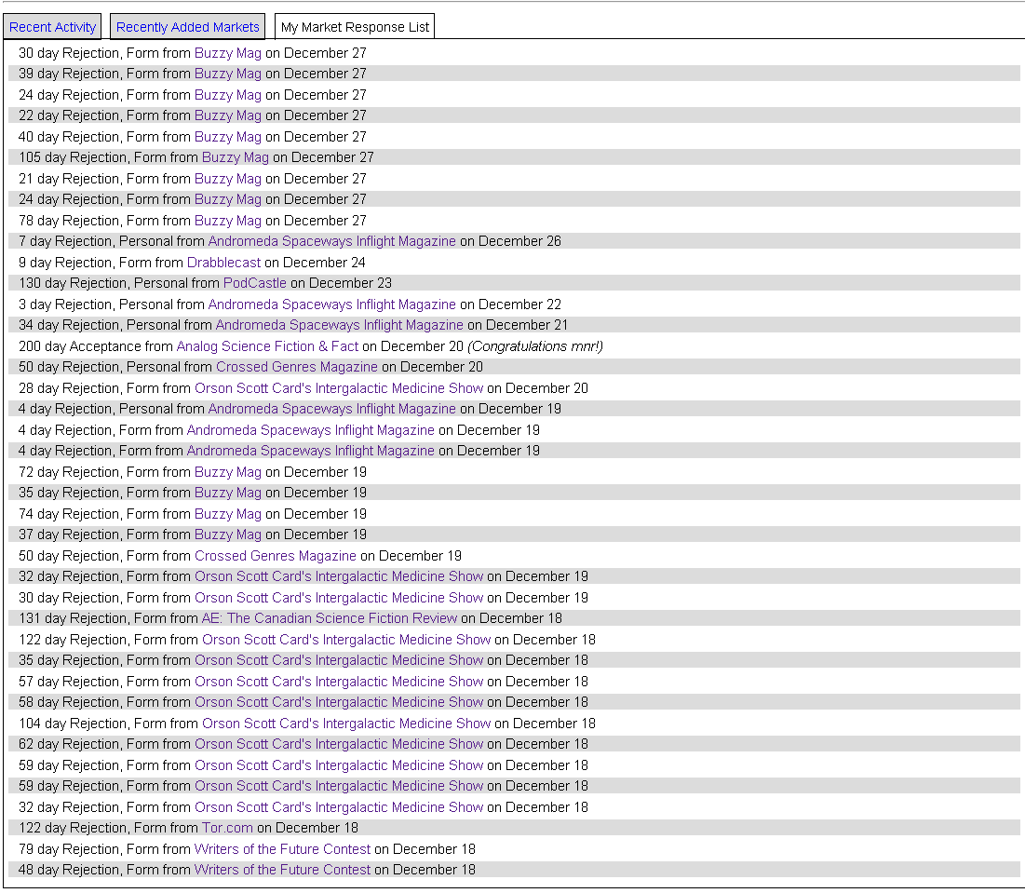The height and width of the screenshot is (893, 1025).
Task: Click Crossed Genres Magazine in the December 19 row
Action: 276,556
